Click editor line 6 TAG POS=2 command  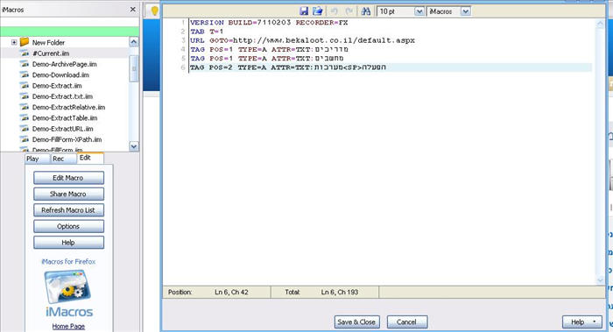(288, 67)
